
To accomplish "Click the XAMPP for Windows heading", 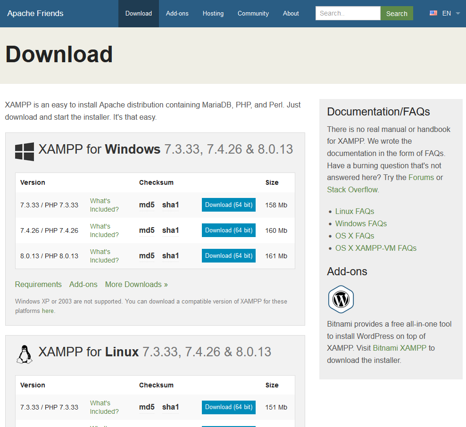I will (x=166, y=149).
